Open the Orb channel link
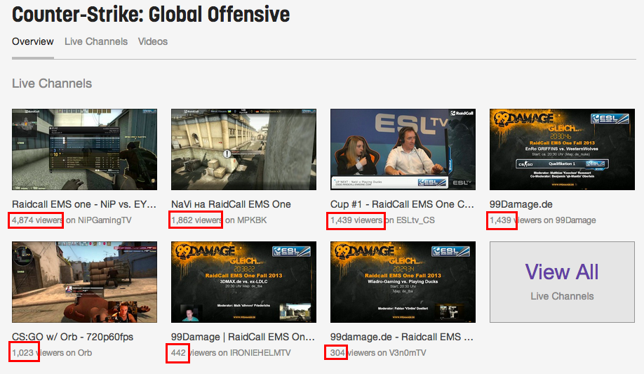 click(85, 353)
